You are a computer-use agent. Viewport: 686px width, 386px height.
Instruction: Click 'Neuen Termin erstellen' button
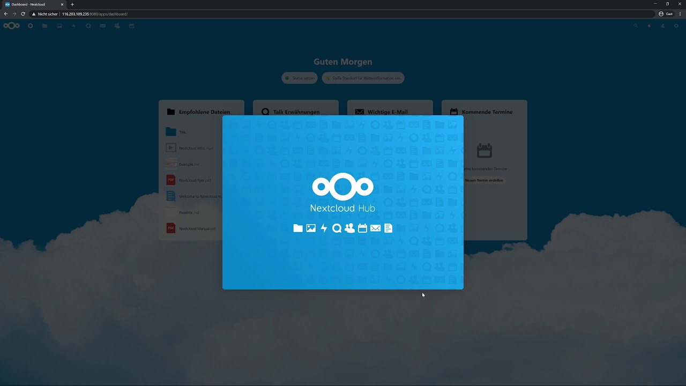484,180
